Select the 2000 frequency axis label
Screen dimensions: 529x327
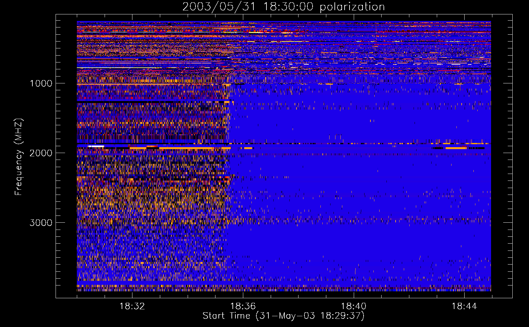click(41, 153)
